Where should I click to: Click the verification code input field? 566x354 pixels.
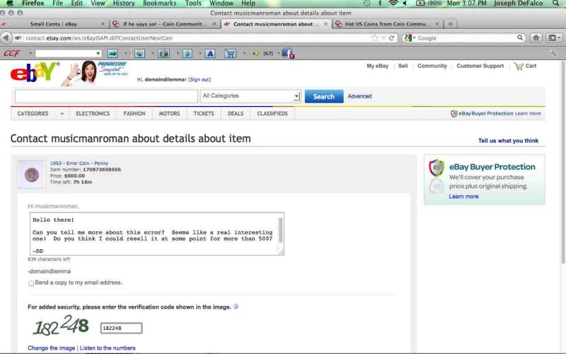coord(121,328)
